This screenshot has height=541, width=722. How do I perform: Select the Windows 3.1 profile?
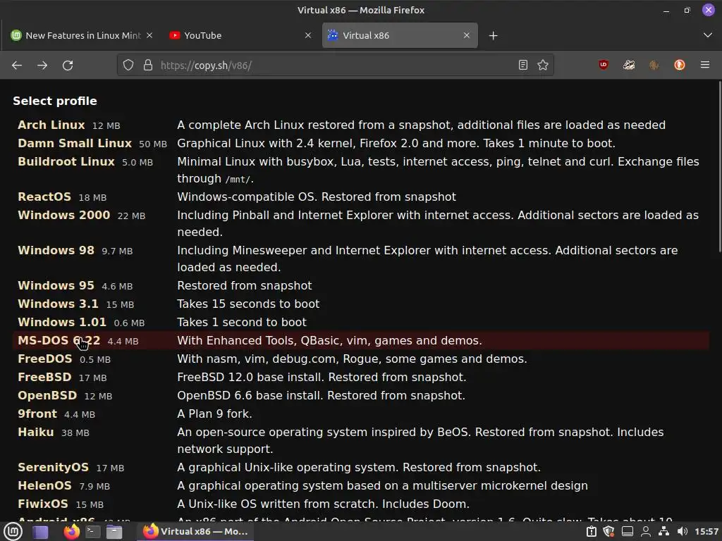[58, 304]
